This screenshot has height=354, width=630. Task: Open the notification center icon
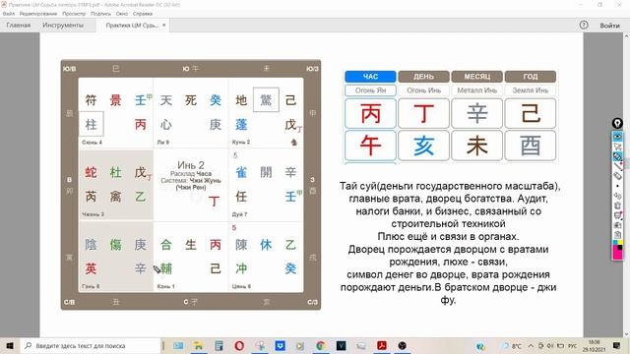tap(616, 345)
